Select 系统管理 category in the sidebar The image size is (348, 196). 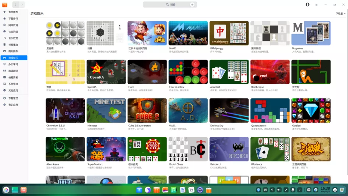pyautogui.click(x=14, y=84)
